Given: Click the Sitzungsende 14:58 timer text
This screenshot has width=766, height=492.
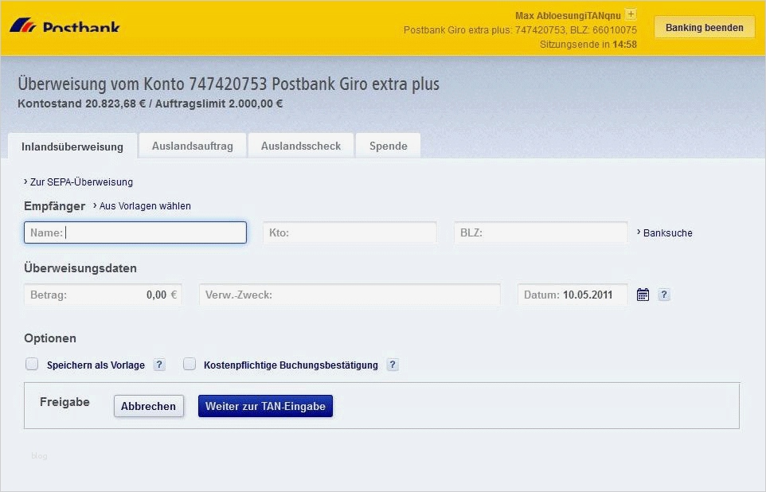Looking at the screenshot, I should [x=588, y=45].
